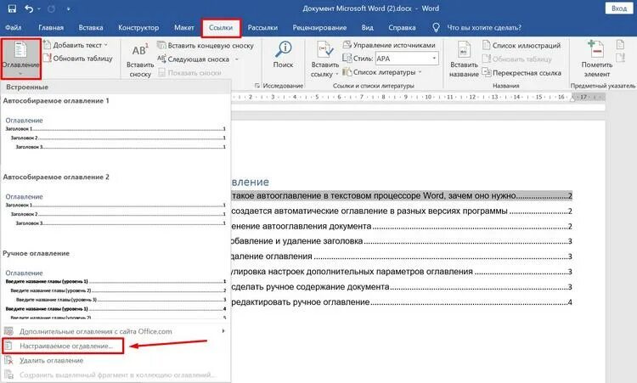Click the Добавить текст icon
The image size is (637, 383).
(x=47, y=45)
